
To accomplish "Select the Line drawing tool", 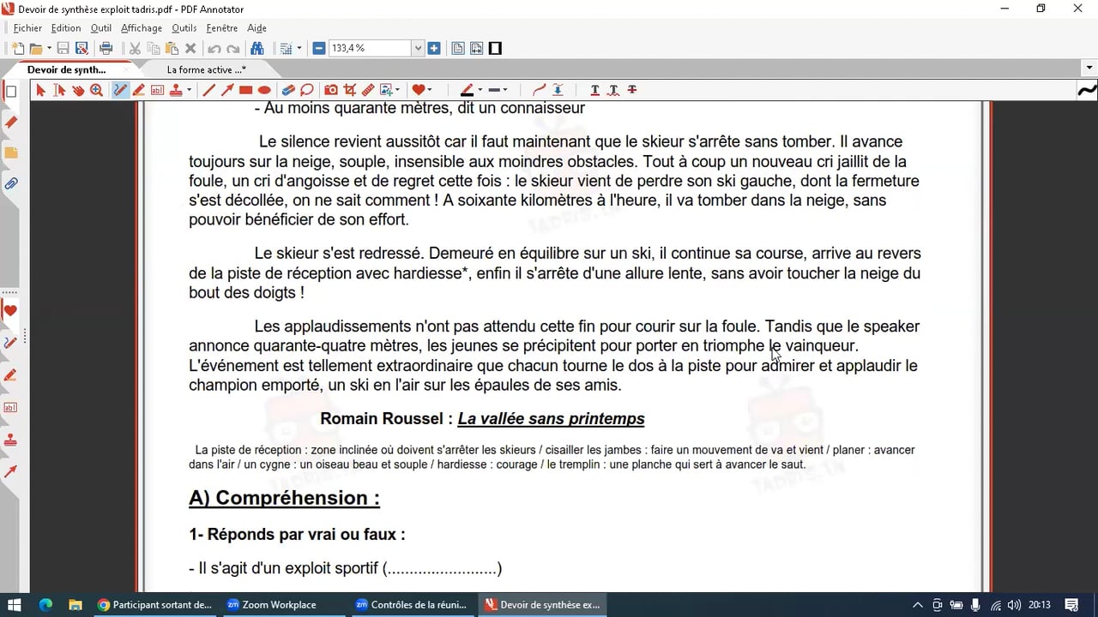I will (208, 90).
